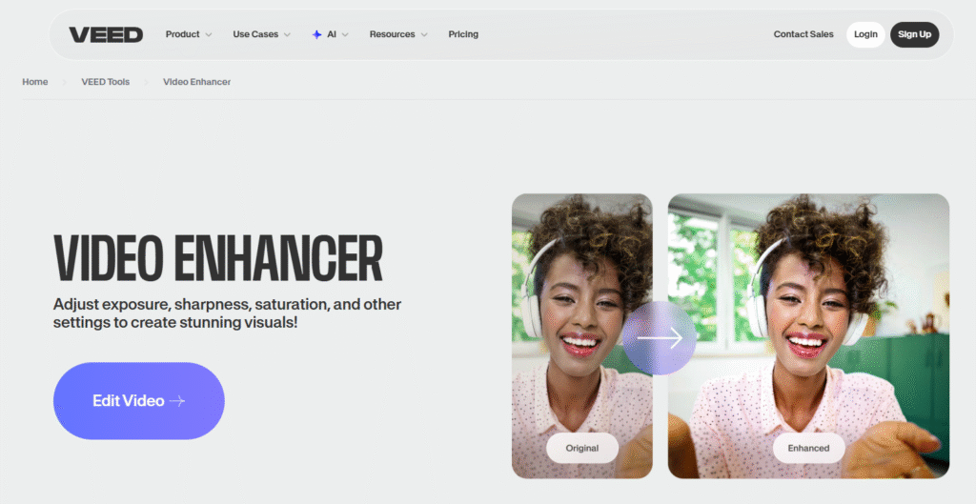Open the AI menu chevron
The width and height of the screenshot is (976, 504).
pyautogui.click(x=345, y=35)
